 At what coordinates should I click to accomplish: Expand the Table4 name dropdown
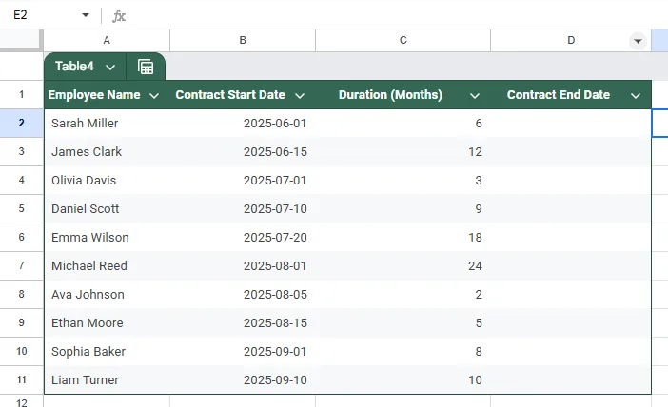click(110, 67)
